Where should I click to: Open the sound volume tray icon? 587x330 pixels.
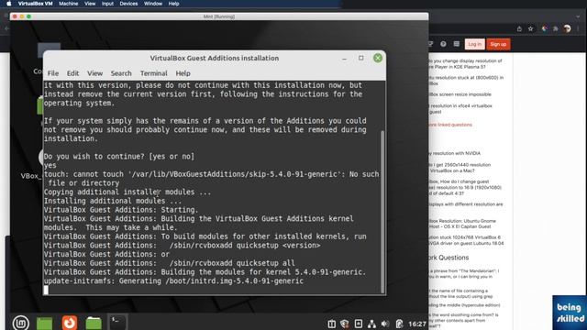click(x=385, y=324)
